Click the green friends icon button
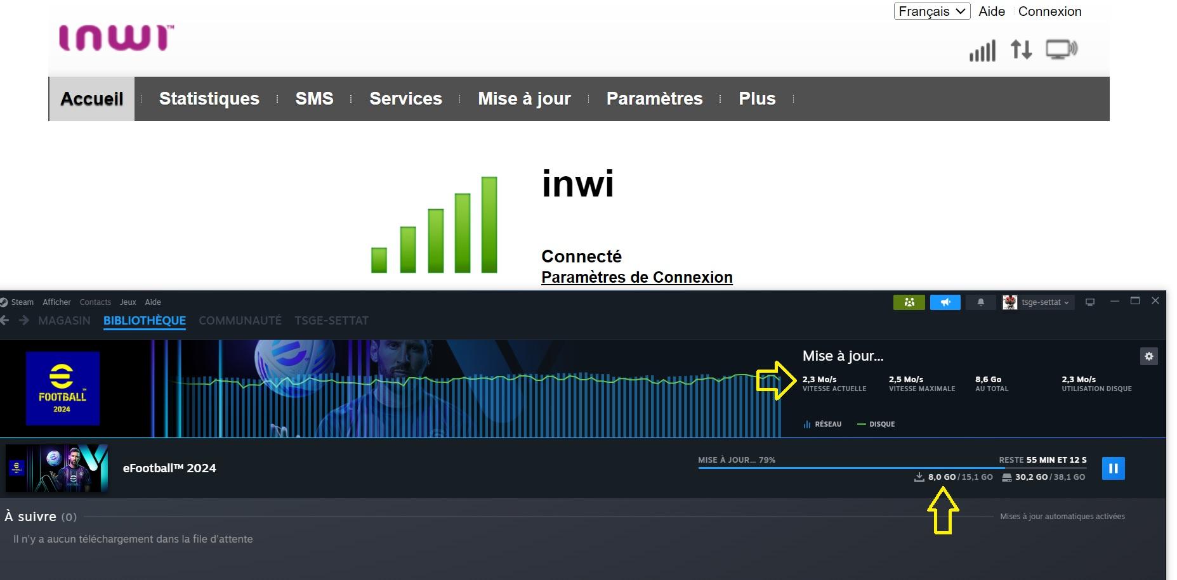 coord(909,302)
